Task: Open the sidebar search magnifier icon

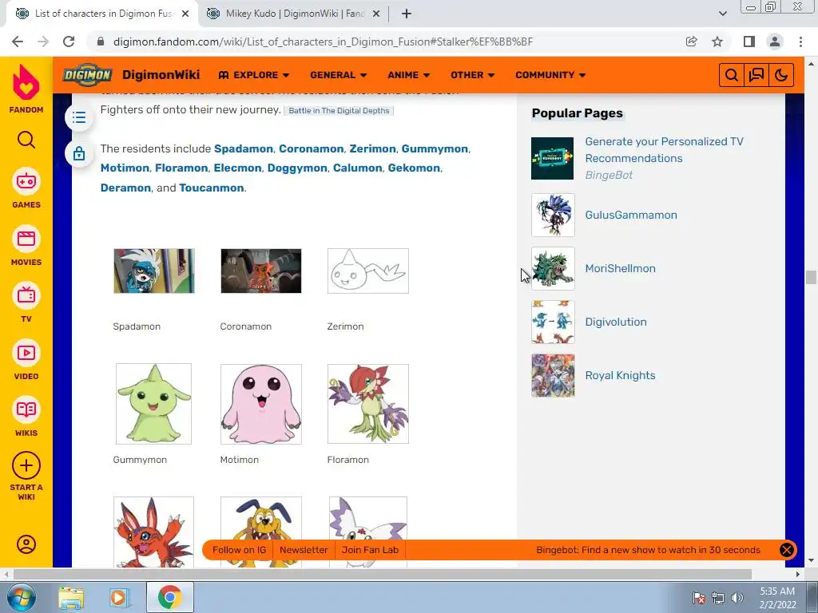Action: (26, 140)
